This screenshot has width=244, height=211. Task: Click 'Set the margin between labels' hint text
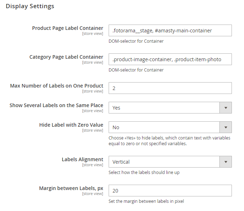pos(146,201)
